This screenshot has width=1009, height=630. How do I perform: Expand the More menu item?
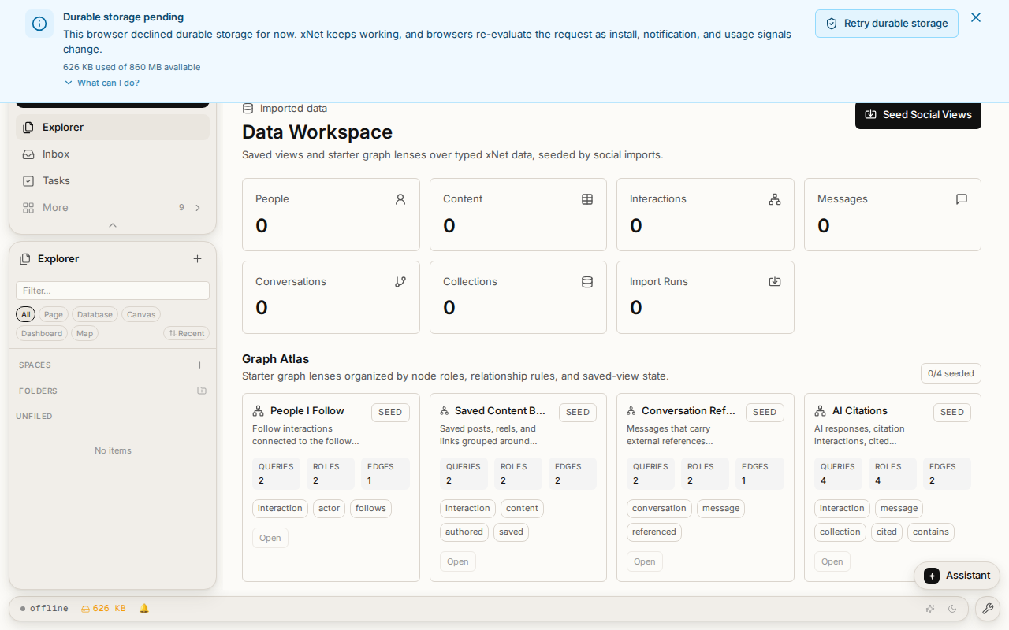point(113,207)
